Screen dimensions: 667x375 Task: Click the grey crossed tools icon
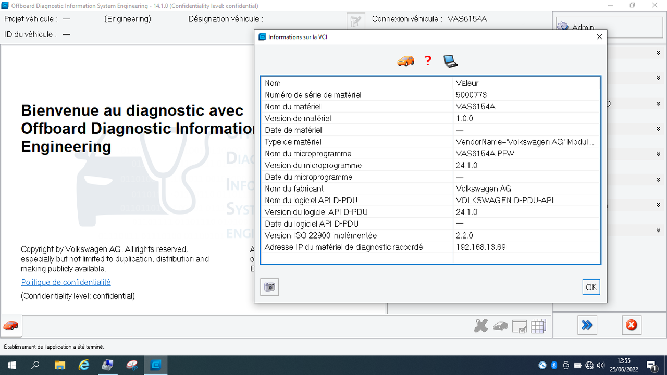point(480,326)
